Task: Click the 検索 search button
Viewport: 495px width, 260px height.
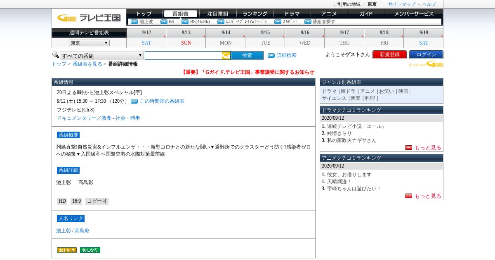Action: click(247, 55)
